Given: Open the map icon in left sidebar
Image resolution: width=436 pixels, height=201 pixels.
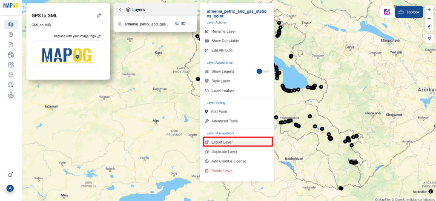Looking at the screenshot, I should click(11, 24).
